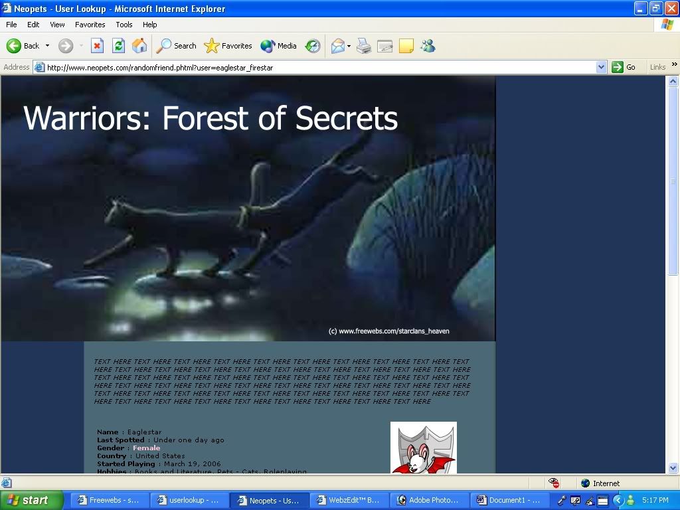
Task: Click the status bar page icon
Action: tap(7, 483)
